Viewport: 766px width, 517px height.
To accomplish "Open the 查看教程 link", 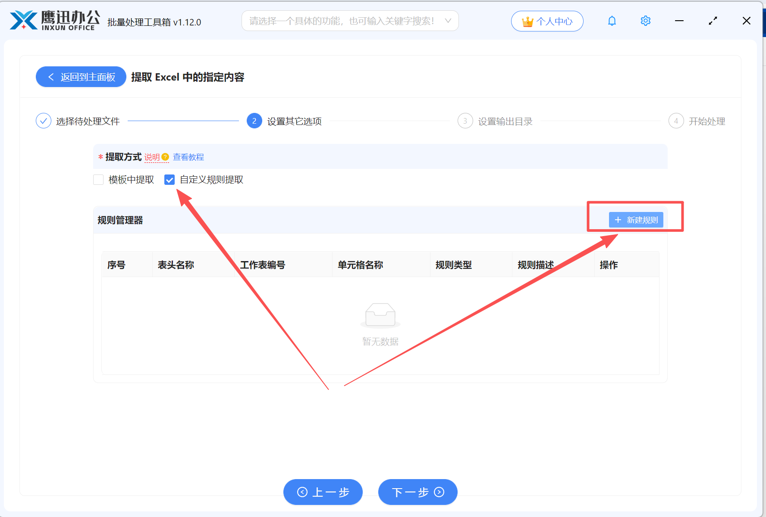I will [x=188, y=157].
